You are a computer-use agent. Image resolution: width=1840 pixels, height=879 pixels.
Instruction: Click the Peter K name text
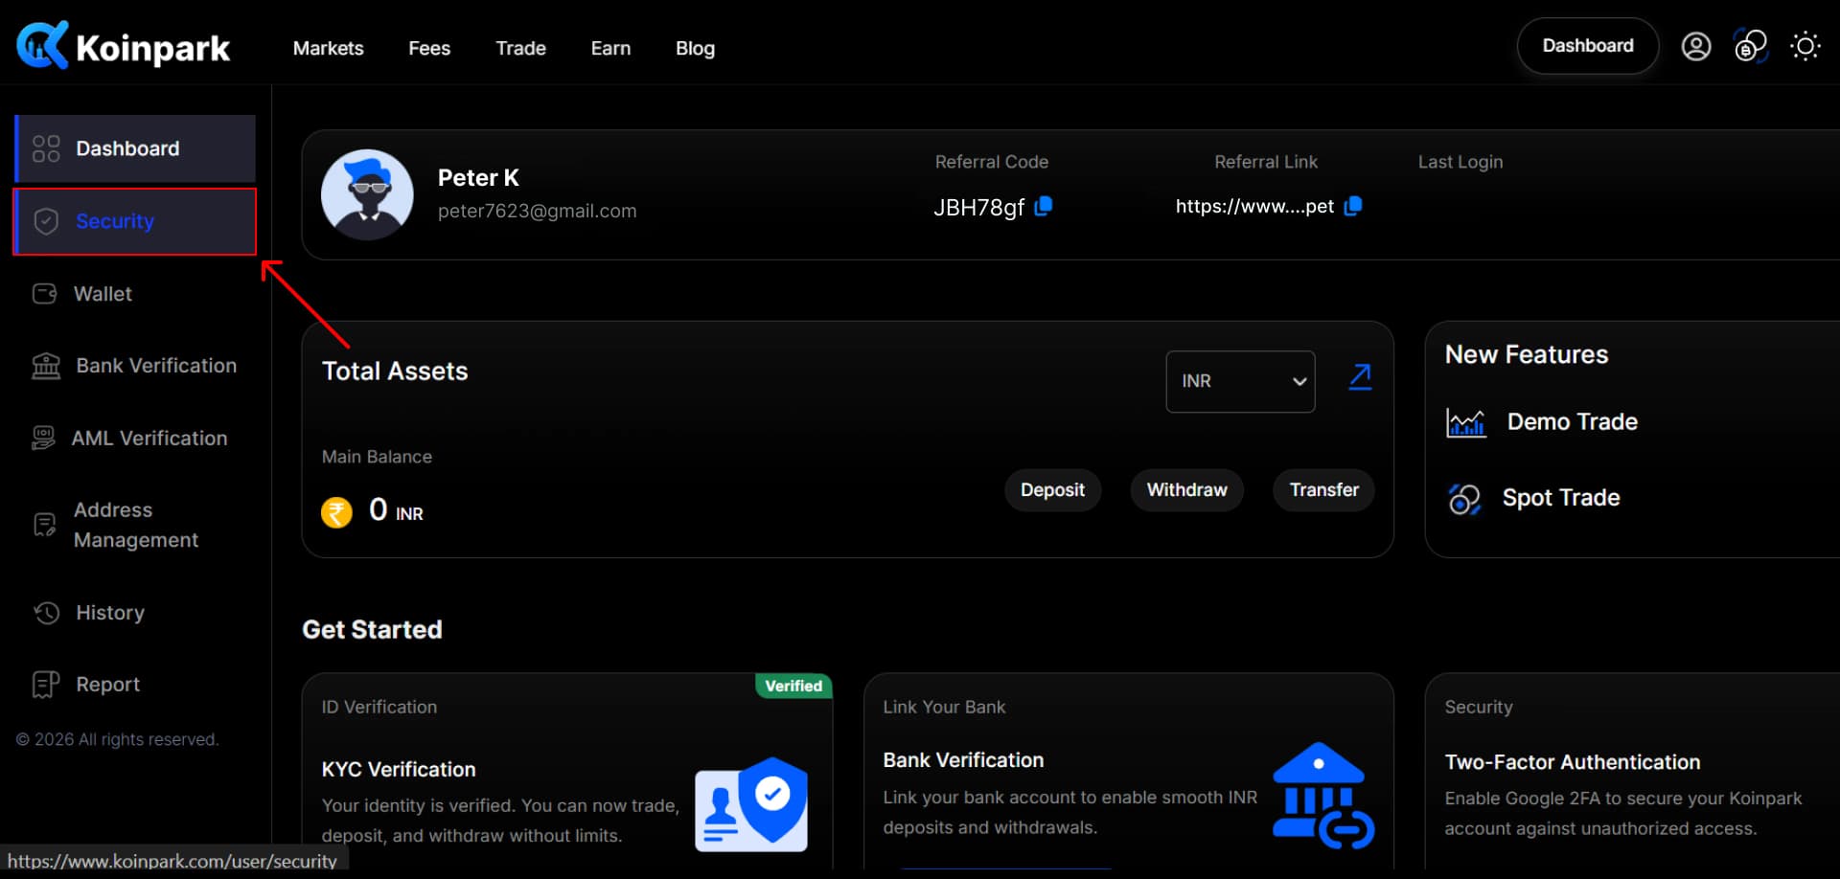pyautogui.click(x=478, y=178)
